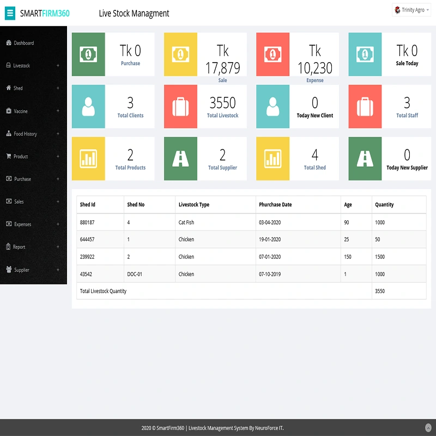Click the Supplier group icon

(x=8, y=269)
